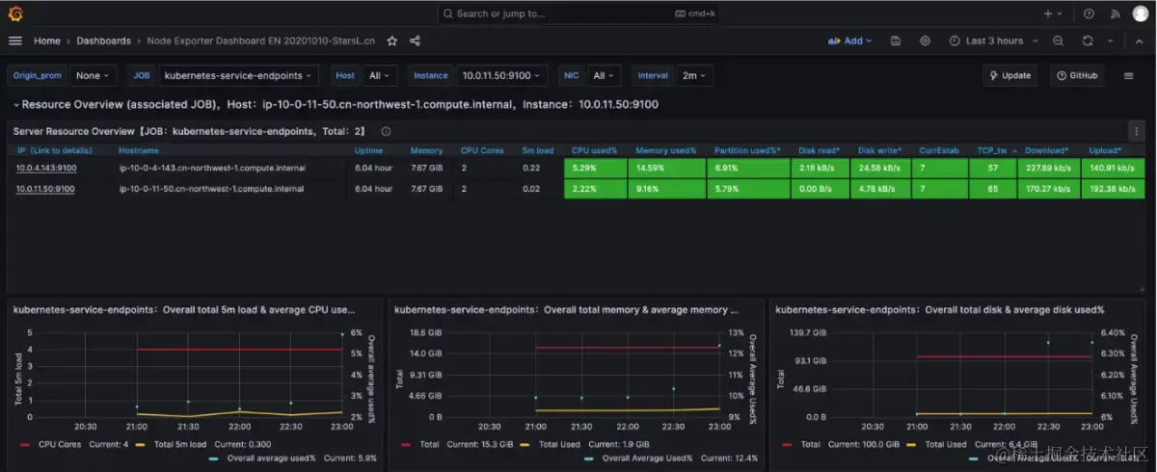Click the Update button
Viewport: 1157px width, 472px height.
tap(1009, 75)
